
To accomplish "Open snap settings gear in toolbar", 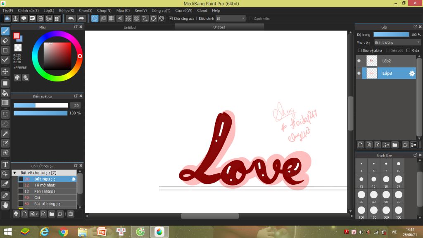I will [162, 18].
